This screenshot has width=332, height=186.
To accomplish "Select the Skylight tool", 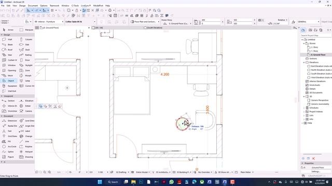I will [x=26, y=65].
